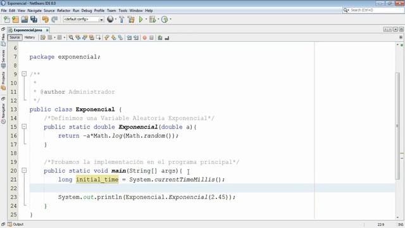Click the Find Selection magnifier icon

tap(71, 38)
